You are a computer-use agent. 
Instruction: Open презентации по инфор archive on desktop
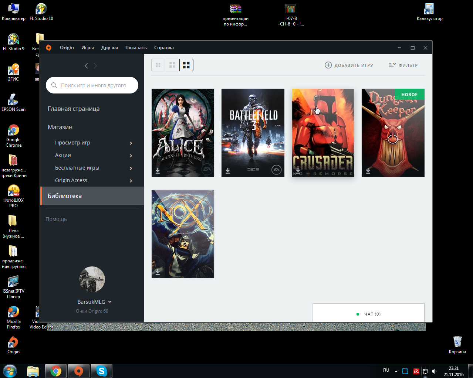coord(236,15)
